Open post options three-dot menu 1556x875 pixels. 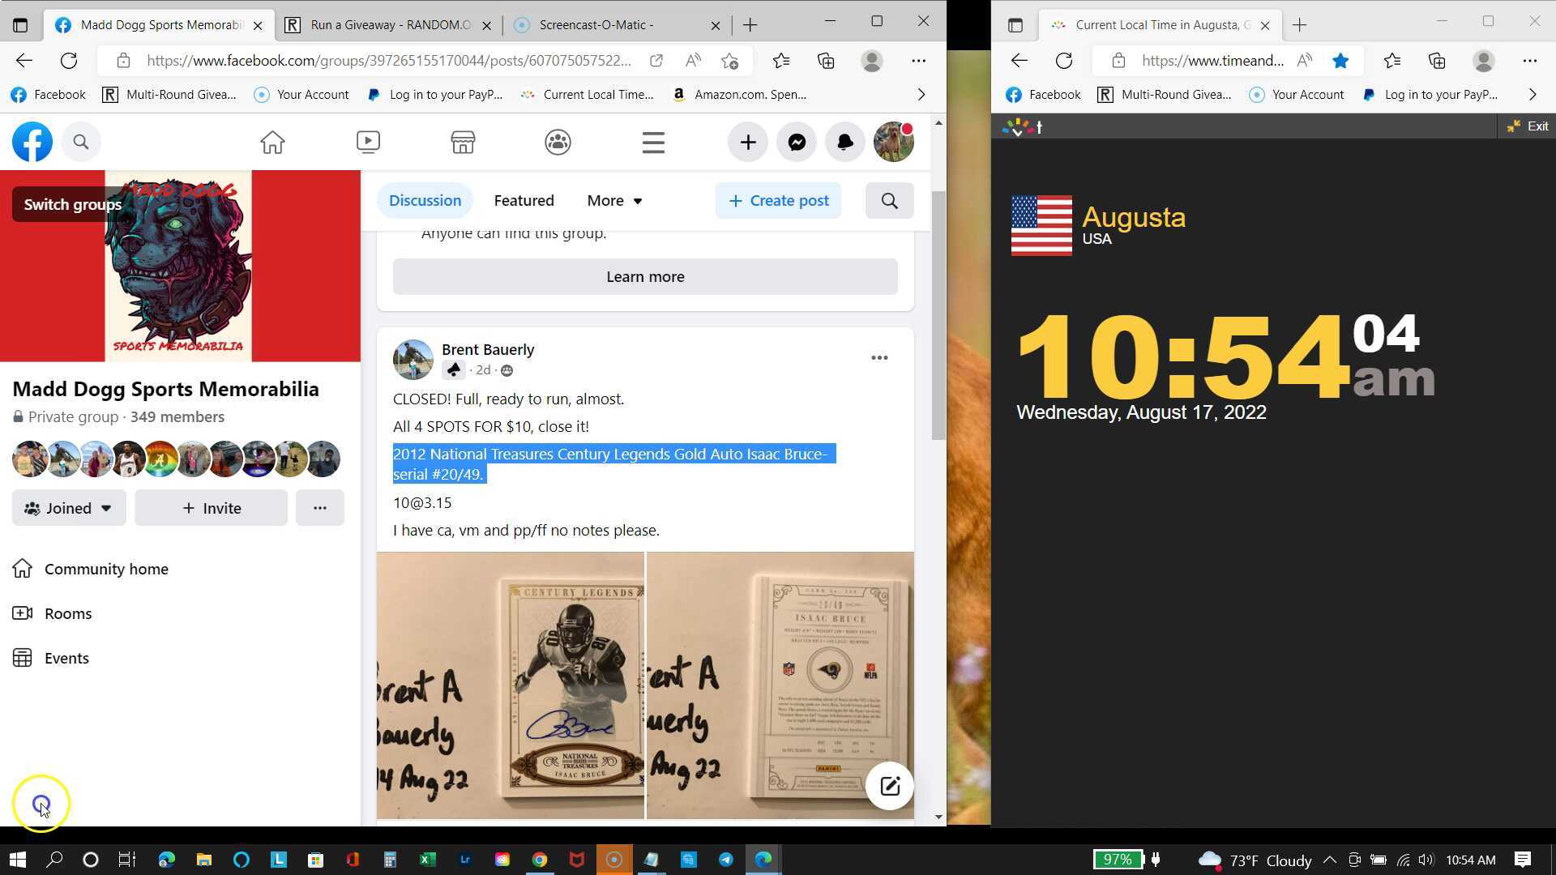coord(879,358)
